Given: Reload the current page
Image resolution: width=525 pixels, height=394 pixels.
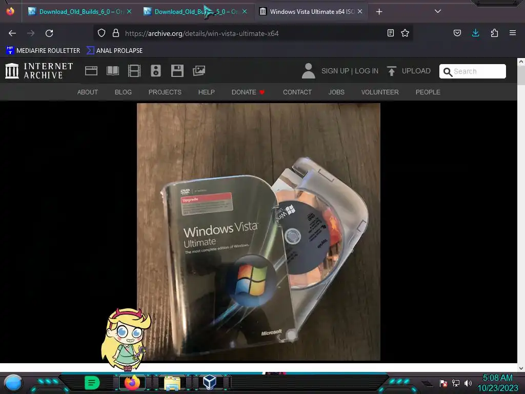Looking at the screenshot, I should (x=49, y=33).
